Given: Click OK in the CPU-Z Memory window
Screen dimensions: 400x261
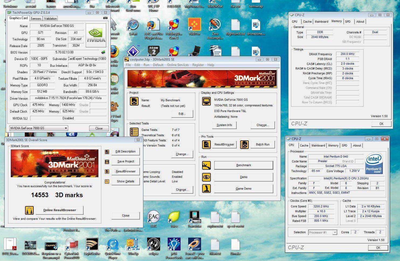Looking at the screenshot, I should click(x=381, y=124).
